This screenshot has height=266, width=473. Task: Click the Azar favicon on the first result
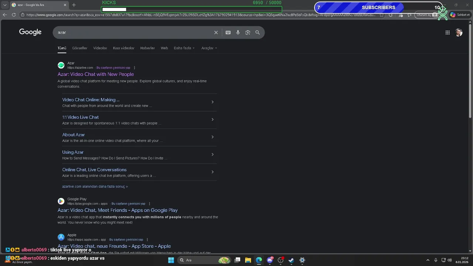click(61, 65)
